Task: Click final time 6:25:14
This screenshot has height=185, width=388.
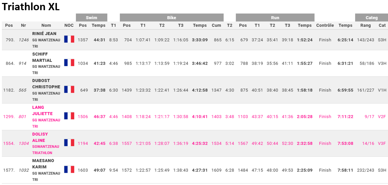Action: coord(345,40)
